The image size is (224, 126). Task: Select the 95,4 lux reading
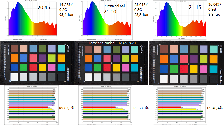(x=66, y=15)
